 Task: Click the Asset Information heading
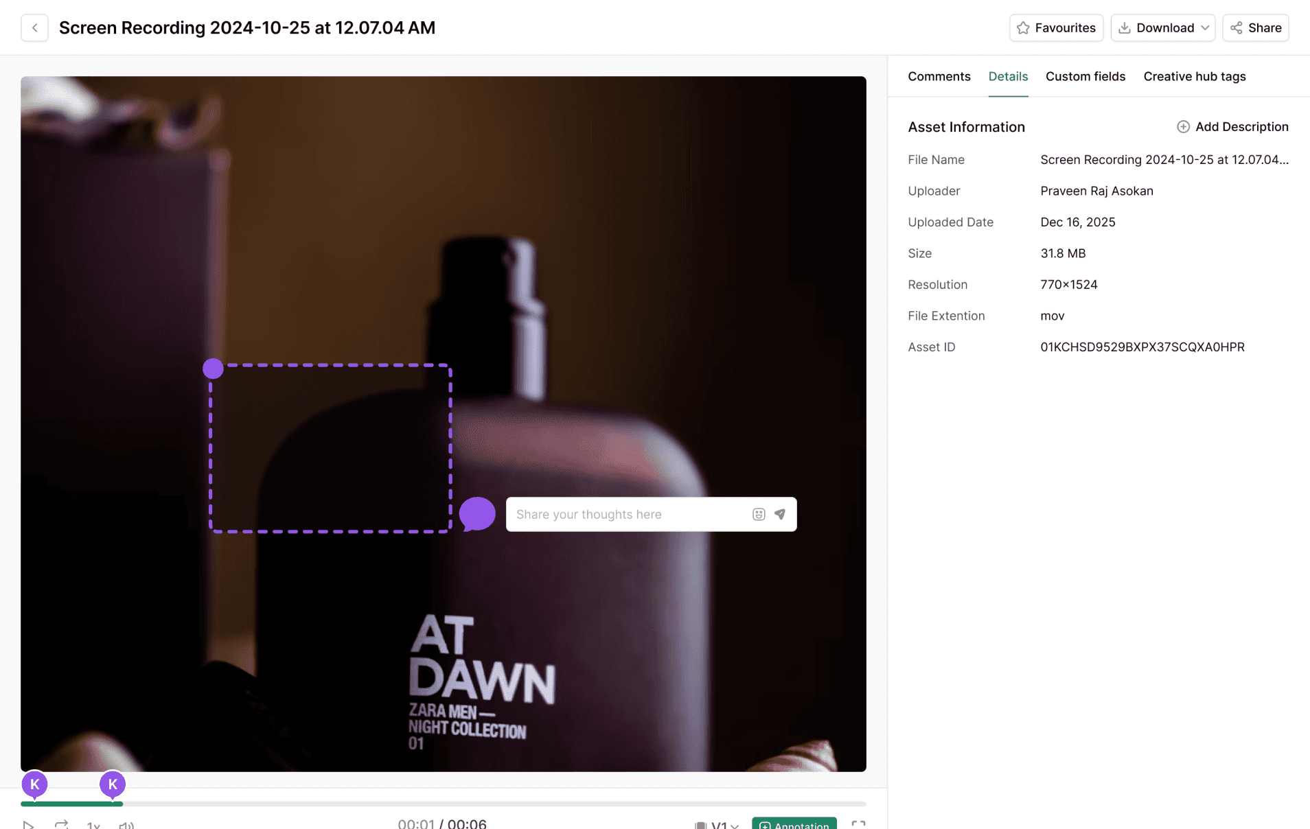pos(966,127)
